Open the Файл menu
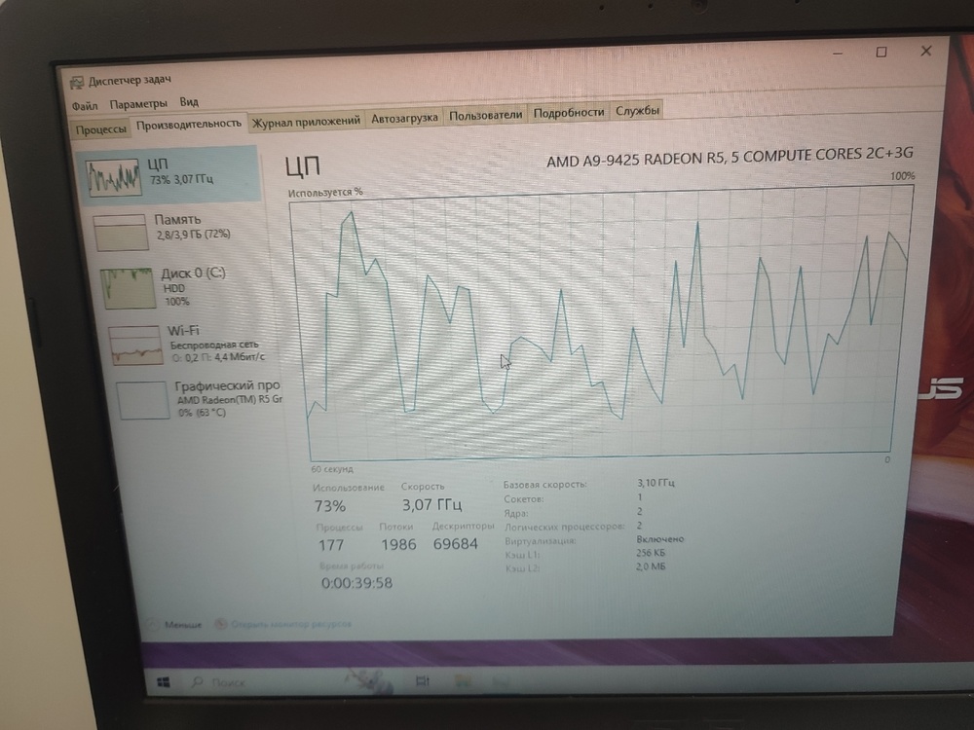 [x=85, y=104]
